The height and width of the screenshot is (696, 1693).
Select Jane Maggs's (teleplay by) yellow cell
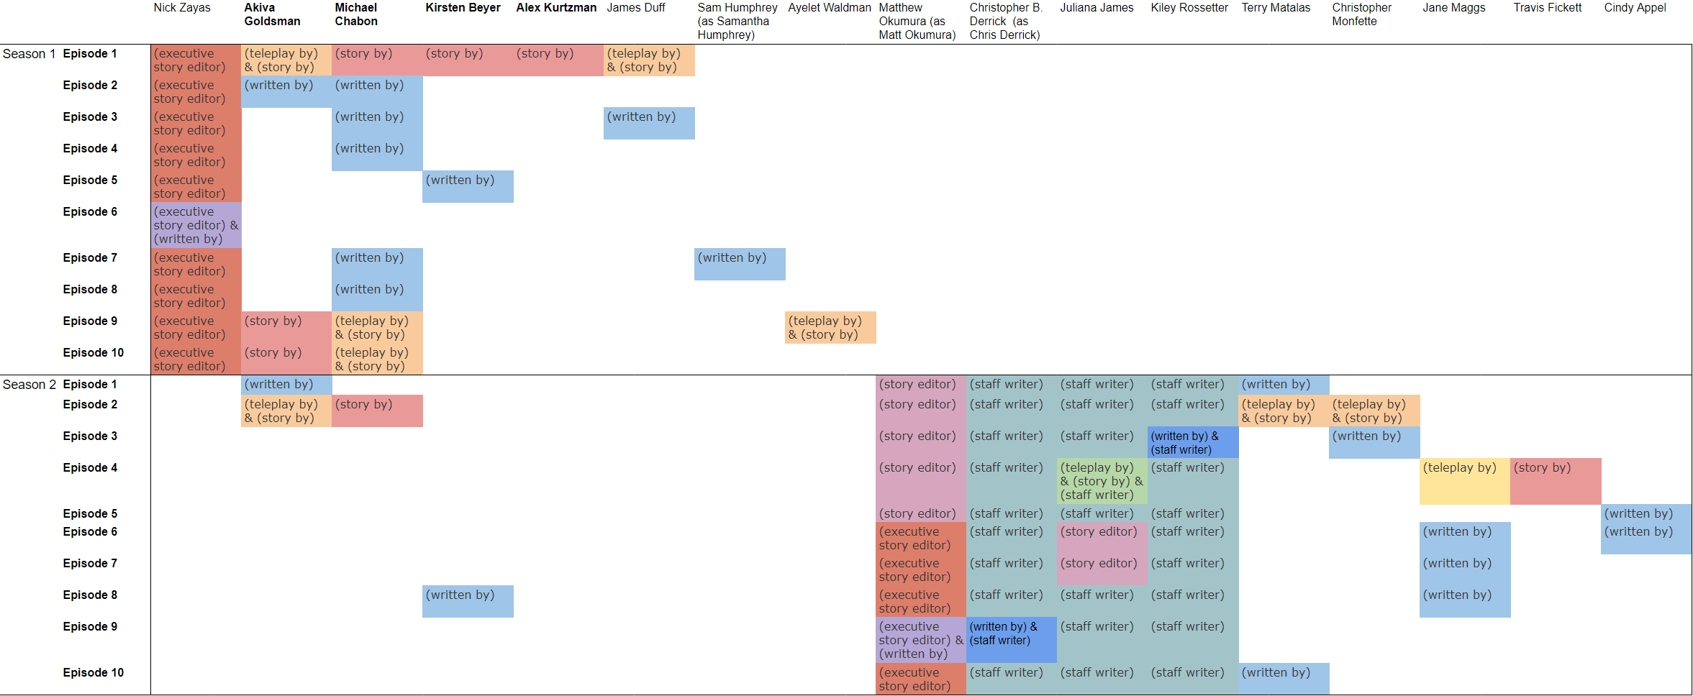(x=1465, y=482)
